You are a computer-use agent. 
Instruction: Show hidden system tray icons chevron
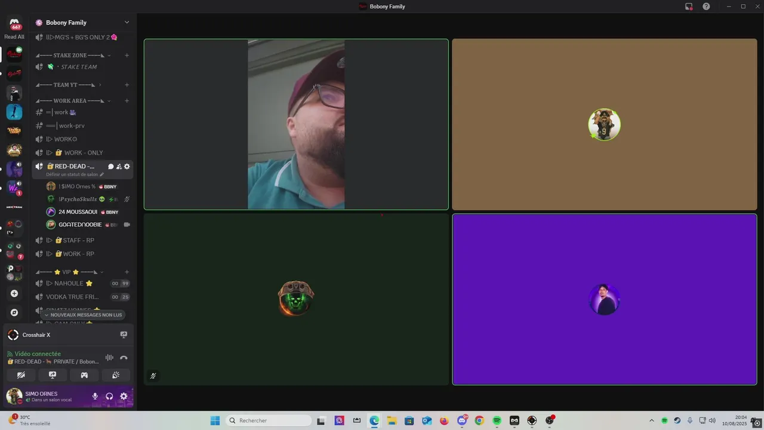pyautogui.click(x=651, y=420)
